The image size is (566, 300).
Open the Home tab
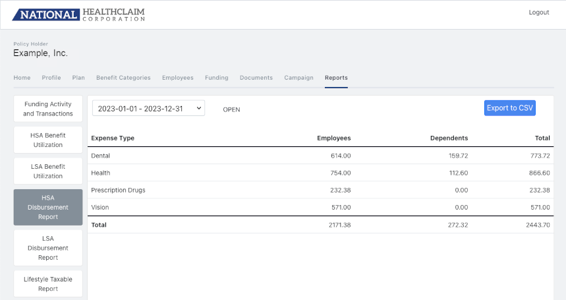tap(22, 78)
